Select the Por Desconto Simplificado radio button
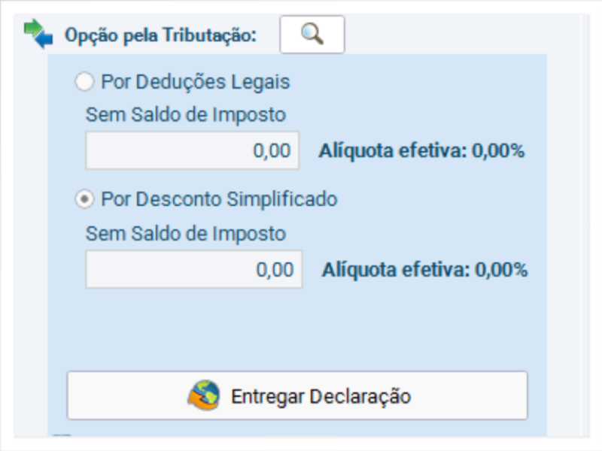Image resolution: width=602 pixels, height=451 pixels. 84,199
